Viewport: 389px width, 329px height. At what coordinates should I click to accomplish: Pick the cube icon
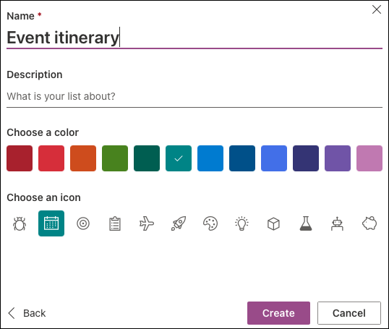[274, 223]
